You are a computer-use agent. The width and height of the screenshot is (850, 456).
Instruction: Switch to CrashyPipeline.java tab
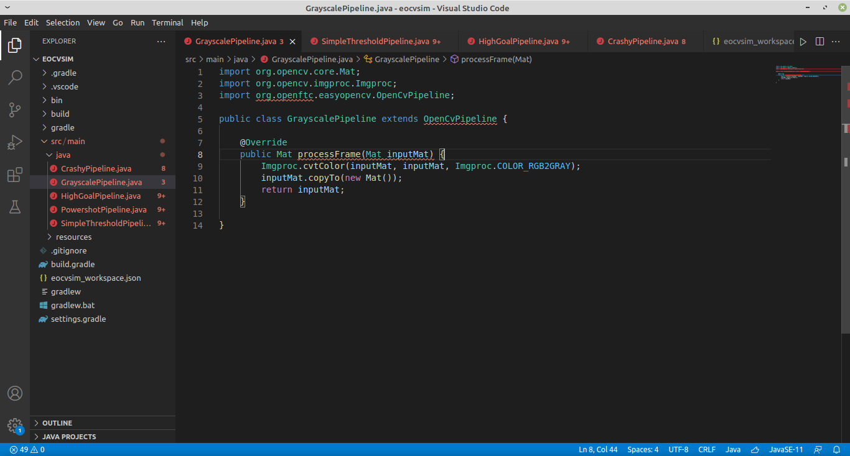tap(646, 42)
